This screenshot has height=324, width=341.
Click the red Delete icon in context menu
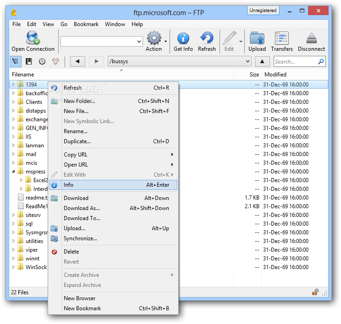[x=55, y=252]
